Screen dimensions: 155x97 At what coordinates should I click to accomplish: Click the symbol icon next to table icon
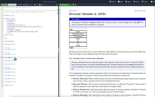click(42, 5)
